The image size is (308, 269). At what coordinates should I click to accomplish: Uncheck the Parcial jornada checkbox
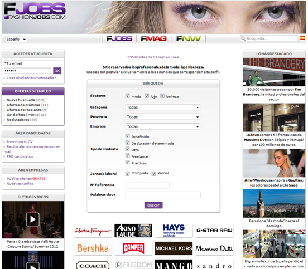click(153, 173)
